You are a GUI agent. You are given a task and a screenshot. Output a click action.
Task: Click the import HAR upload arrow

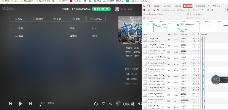pos(208,10)
